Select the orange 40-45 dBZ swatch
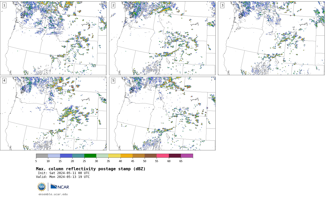 [126, 156]
